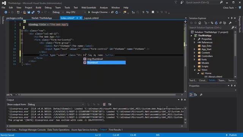243x137 pixels.
Task: Pin the Solution Explorer panel
Action: [232, 18]
